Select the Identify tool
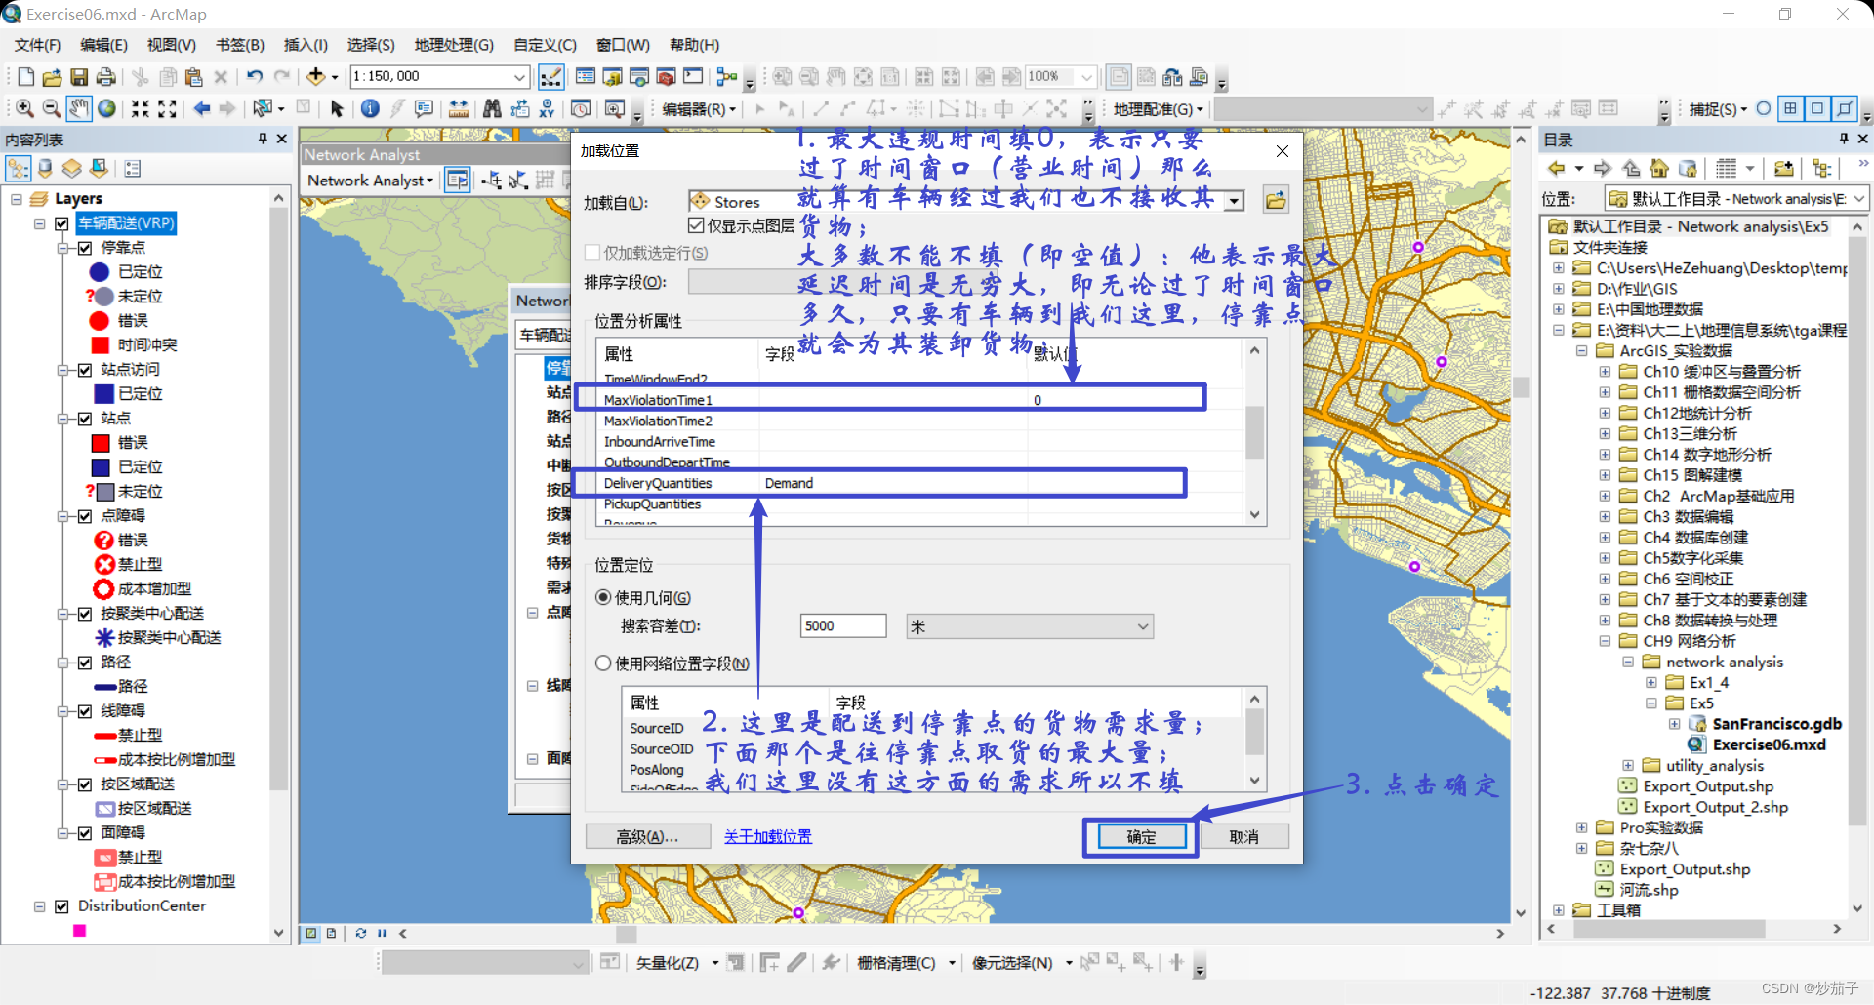 coord(369,108)
